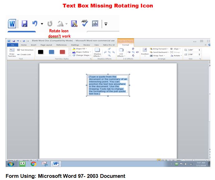Click the large ABC spelling check icon

85,23
